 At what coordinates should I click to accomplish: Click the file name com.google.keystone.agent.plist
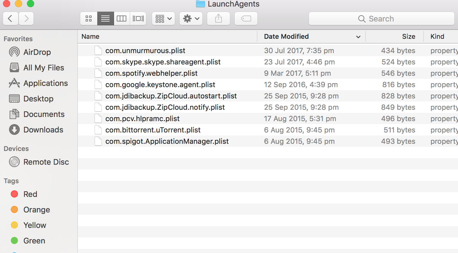click(160, 85)
